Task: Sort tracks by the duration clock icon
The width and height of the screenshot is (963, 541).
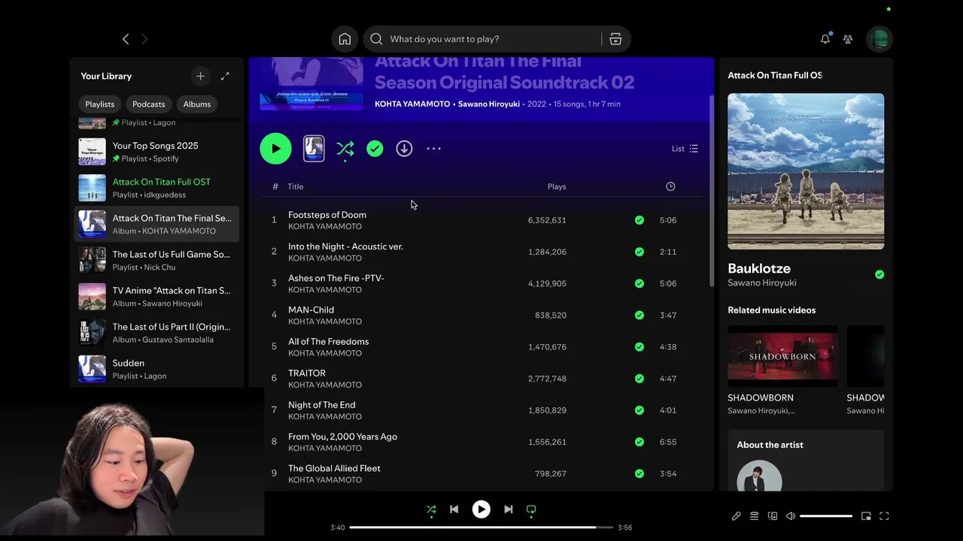Action: point(670,186)
